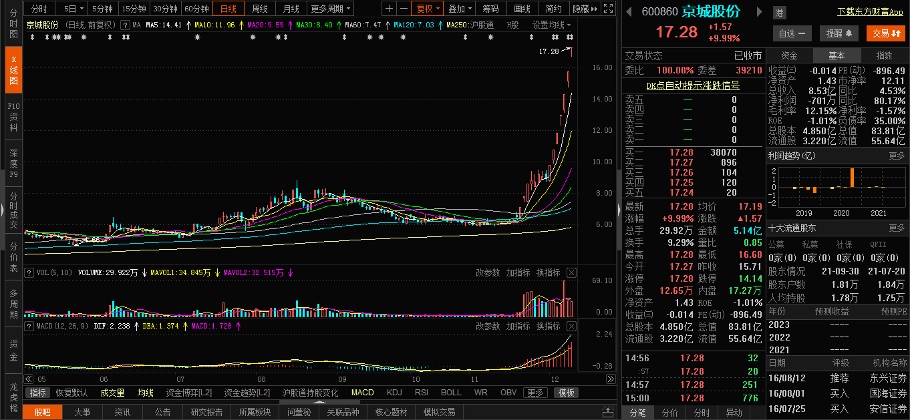Go to previous stock arrow

pos(629,12)
